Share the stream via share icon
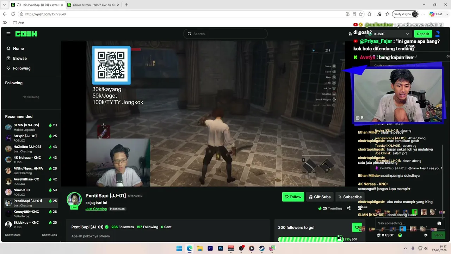The image size is (451, 254). (x=348, y=208)
